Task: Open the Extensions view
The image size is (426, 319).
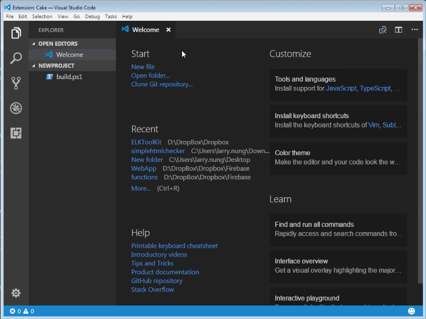Action: pyautogui.click(x=16, y=133)
